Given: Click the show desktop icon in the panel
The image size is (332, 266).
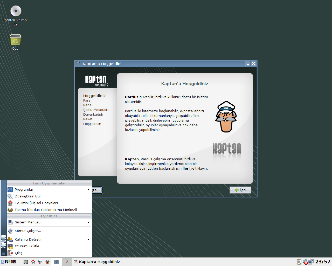Looking at the screenshot, I should 26,262.
